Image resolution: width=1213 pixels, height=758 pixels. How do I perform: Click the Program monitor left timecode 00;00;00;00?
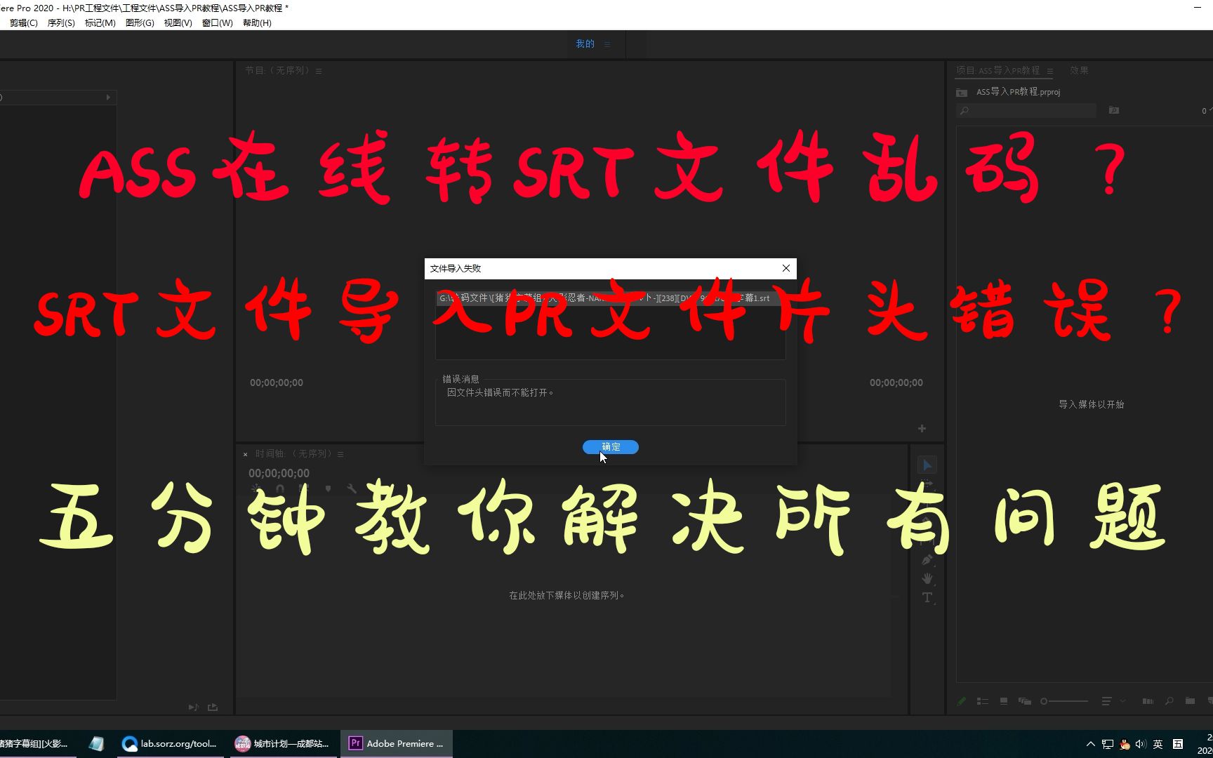[277, 383]
